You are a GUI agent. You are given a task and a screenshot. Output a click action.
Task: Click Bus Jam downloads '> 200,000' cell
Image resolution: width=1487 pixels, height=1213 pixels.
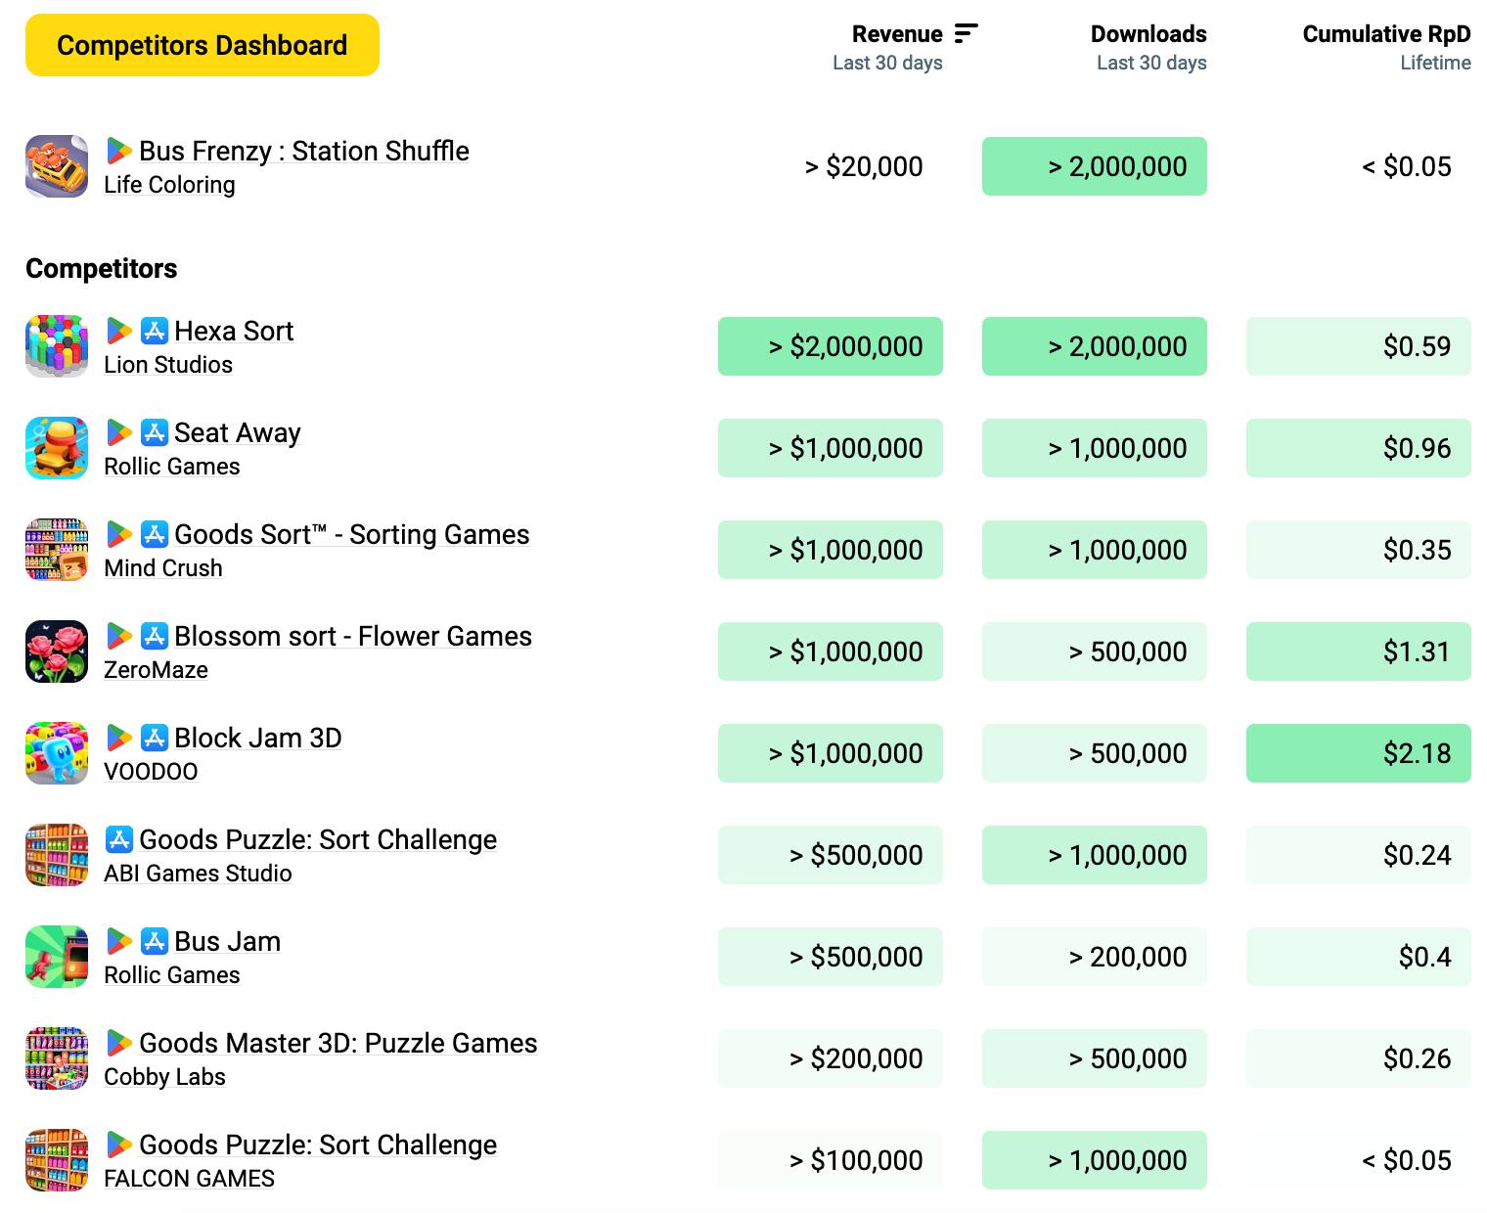[x=1095, y=957]
